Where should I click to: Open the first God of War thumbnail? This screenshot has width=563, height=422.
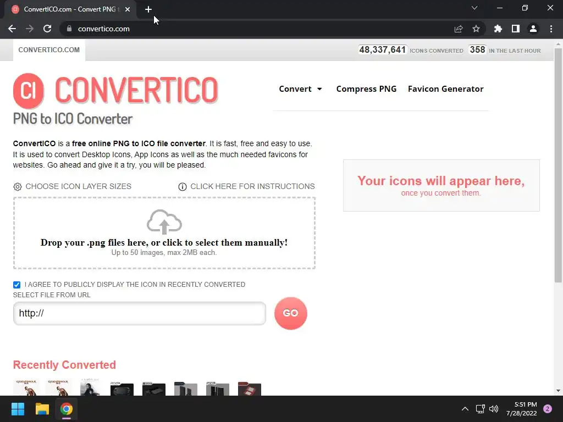26,387
